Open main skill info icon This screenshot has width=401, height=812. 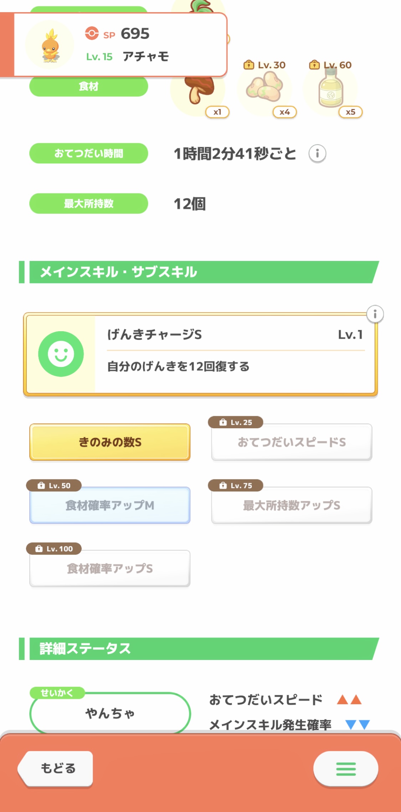[375, 314]
